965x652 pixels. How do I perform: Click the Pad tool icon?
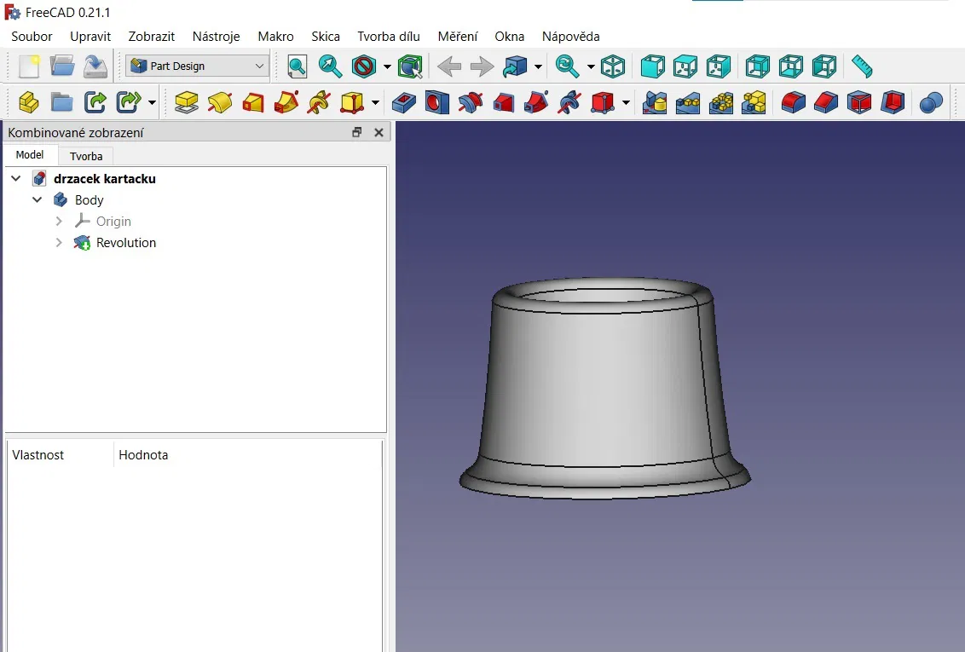pos(187,103)
